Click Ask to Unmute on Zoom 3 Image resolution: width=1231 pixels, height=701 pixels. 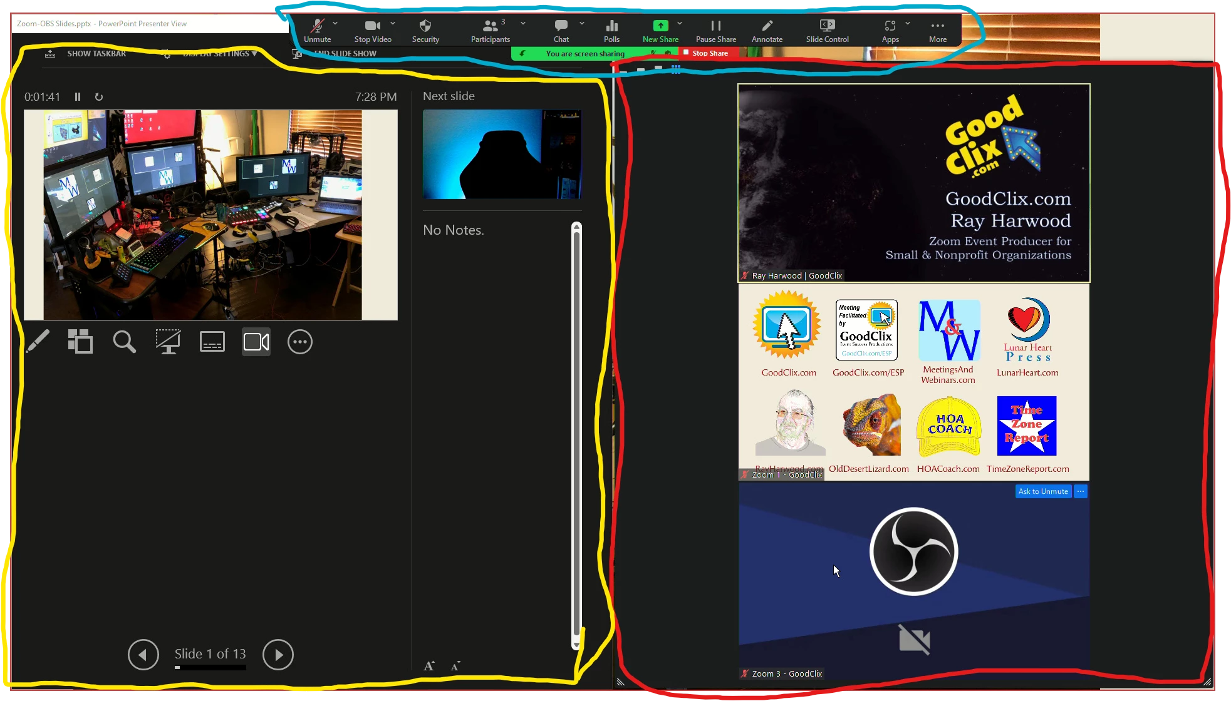pos(1042,491)
